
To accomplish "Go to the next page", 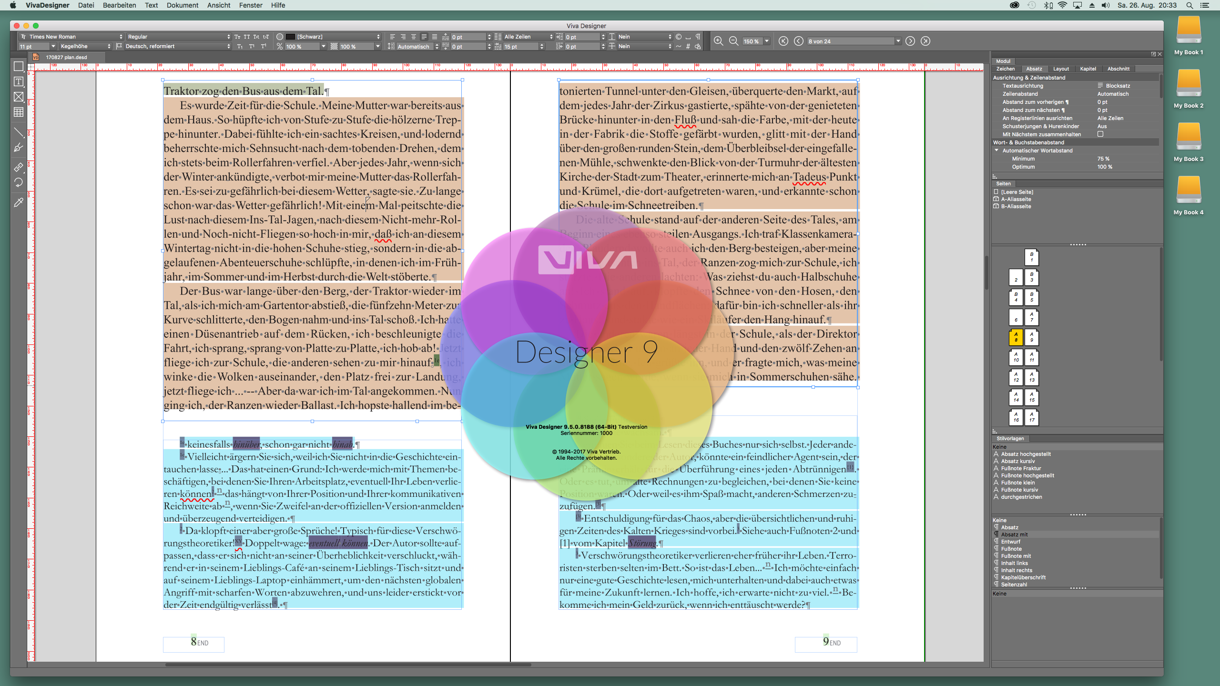I will (x=910, y=41).
